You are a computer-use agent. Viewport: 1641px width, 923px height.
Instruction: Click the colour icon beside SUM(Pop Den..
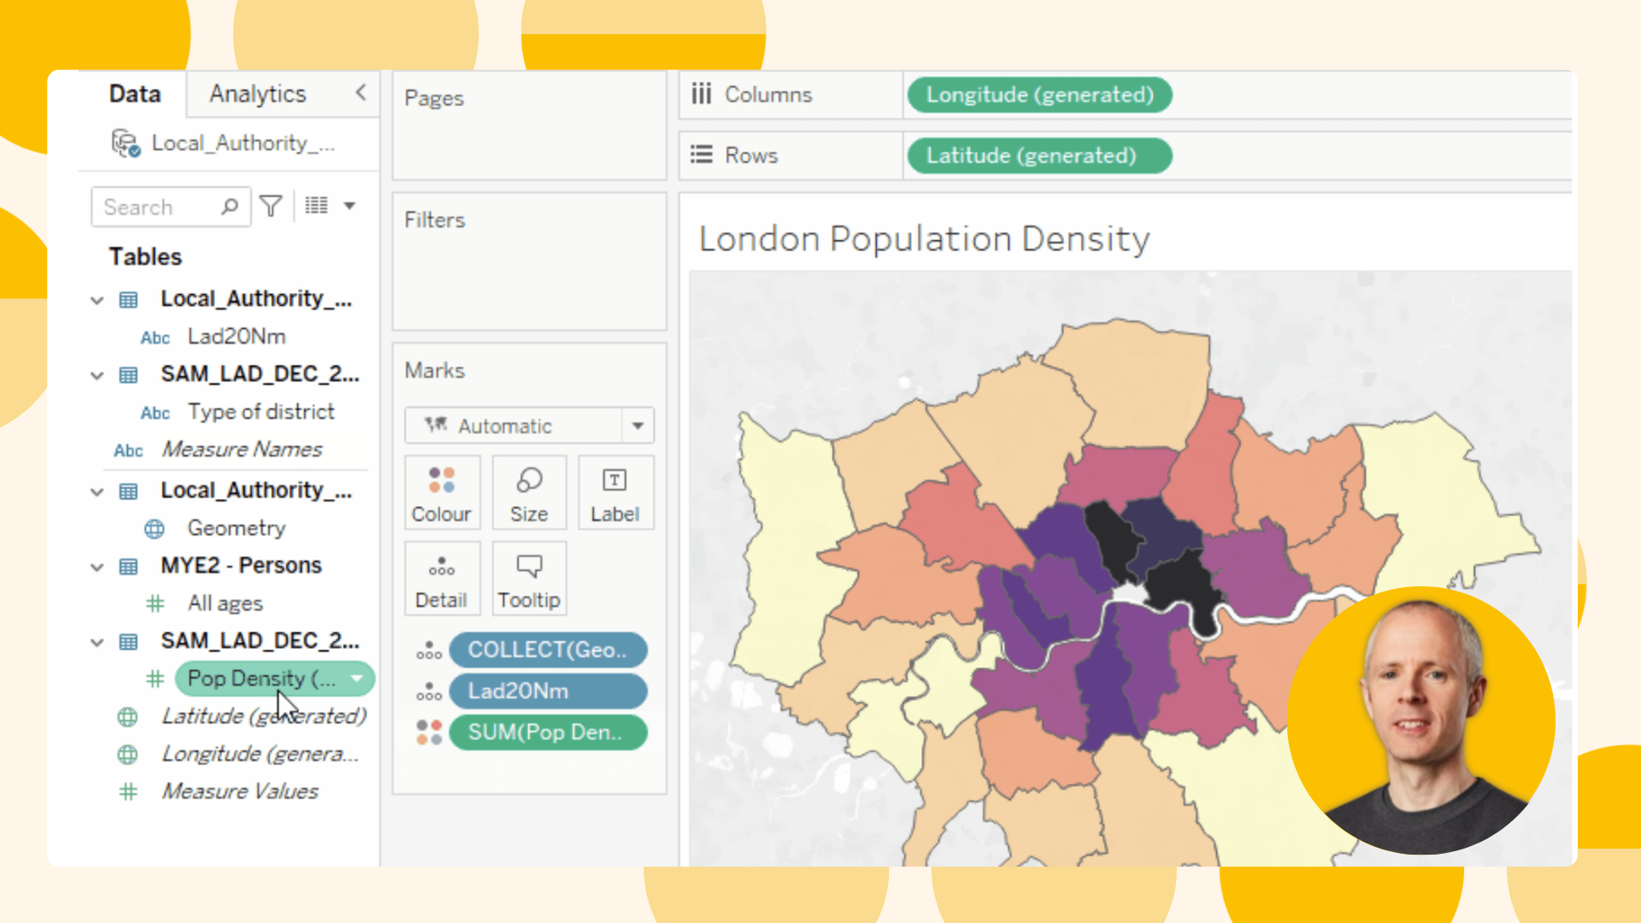click(429, 732)
